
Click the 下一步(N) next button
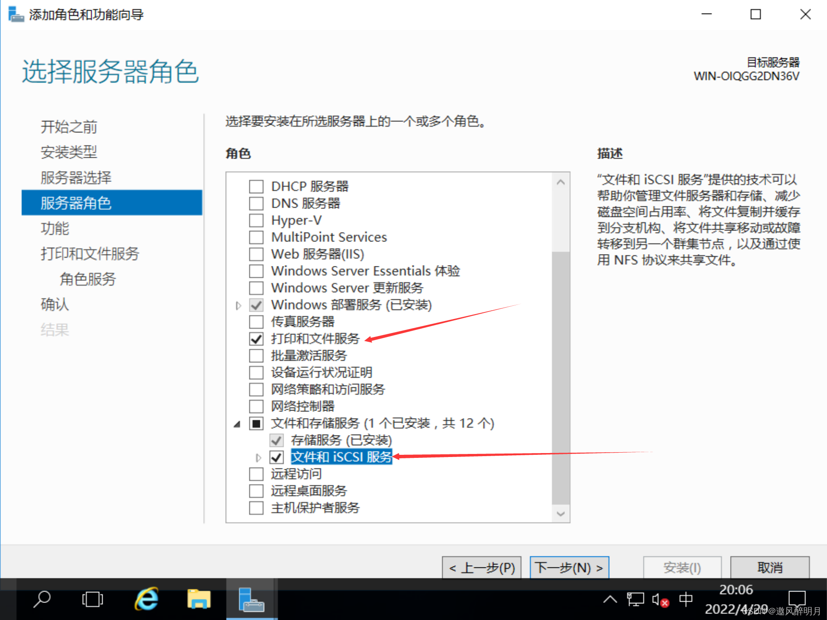pos(569,568)
